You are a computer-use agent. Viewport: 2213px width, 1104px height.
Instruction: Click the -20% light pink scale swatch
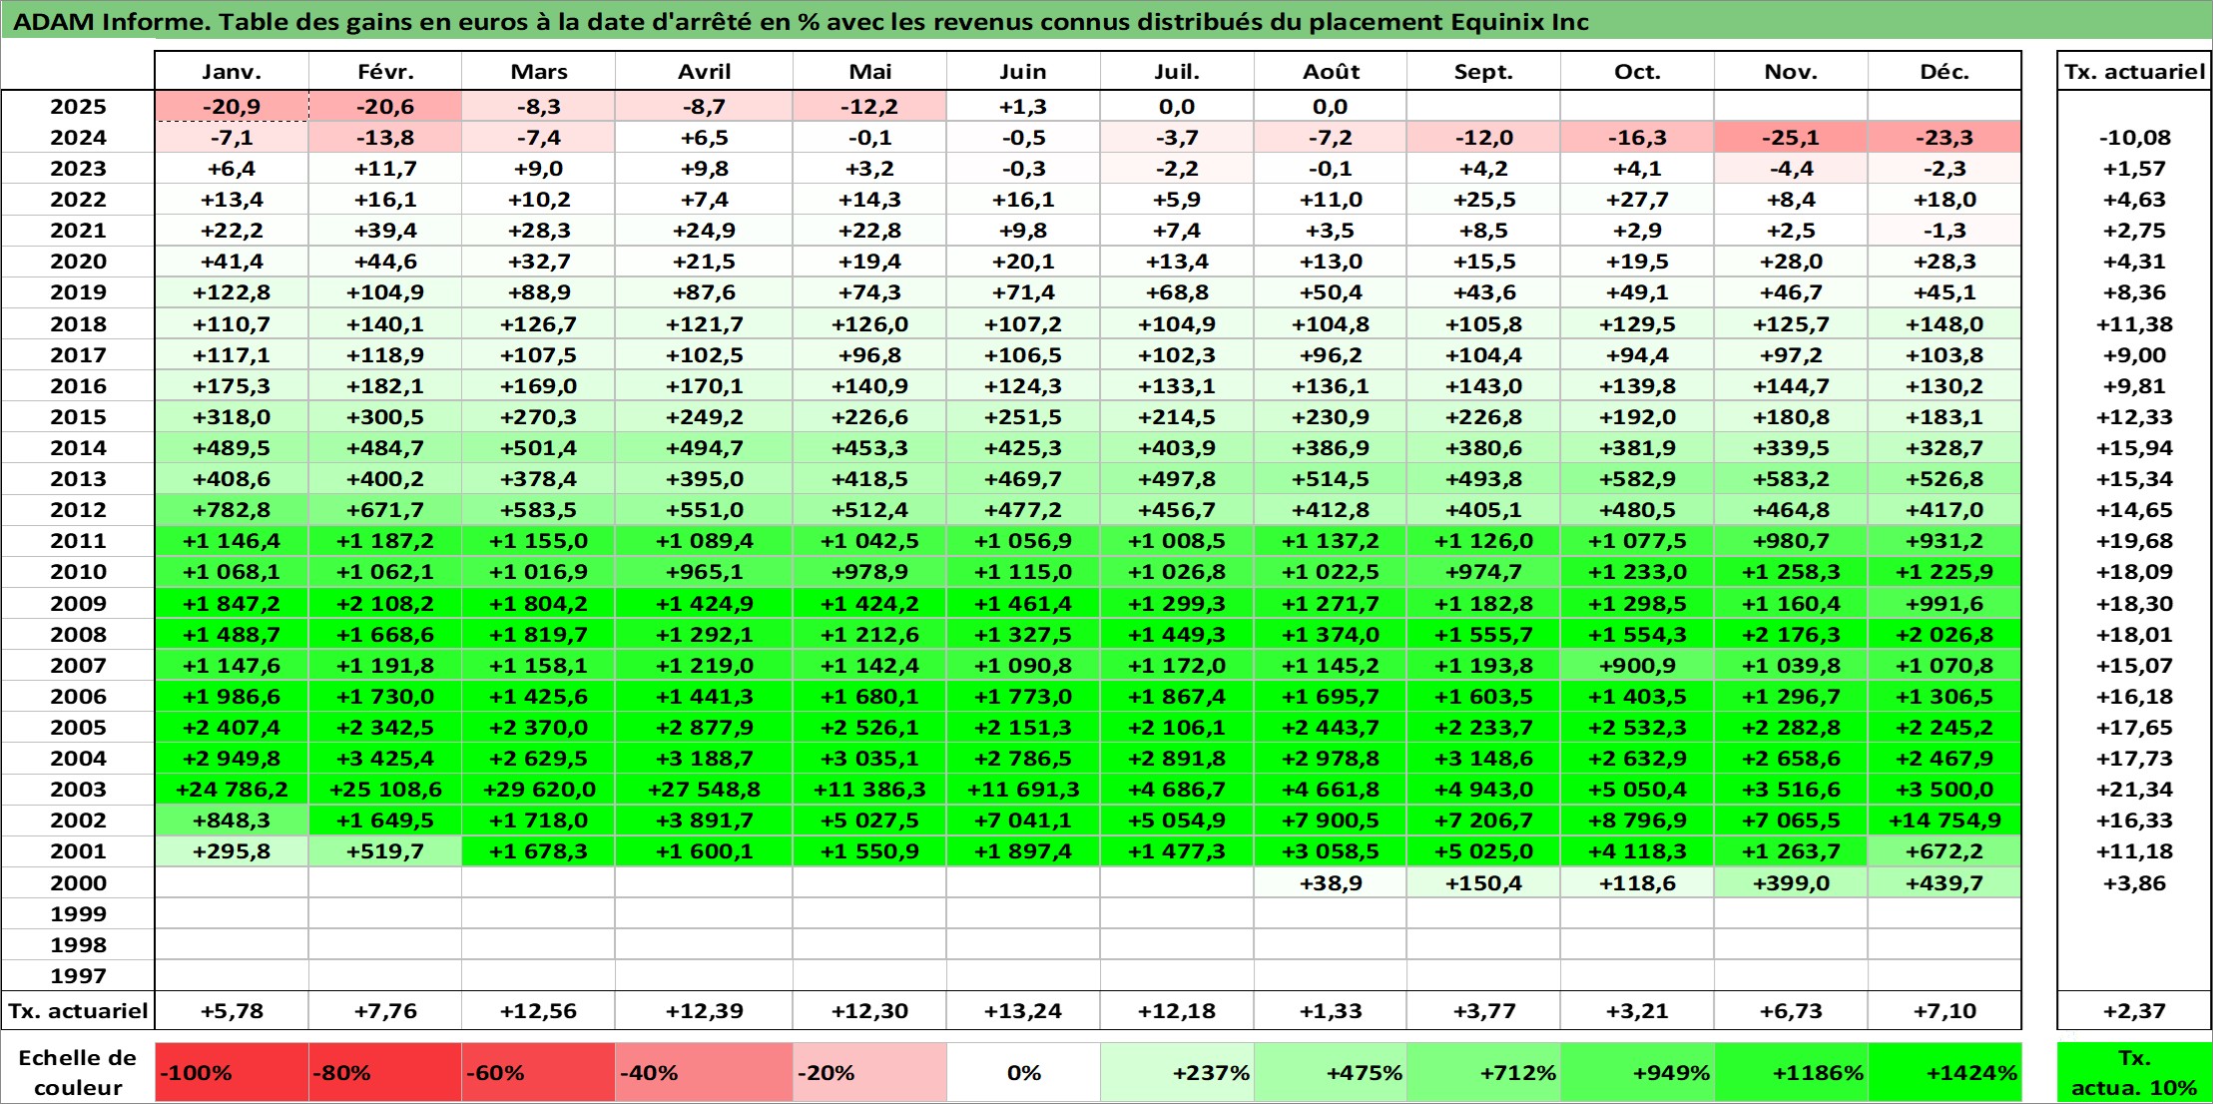tap(870, 1073)
